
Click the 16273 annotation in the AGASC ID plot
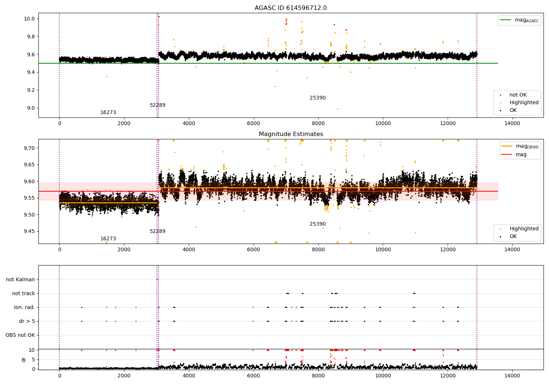108,113
